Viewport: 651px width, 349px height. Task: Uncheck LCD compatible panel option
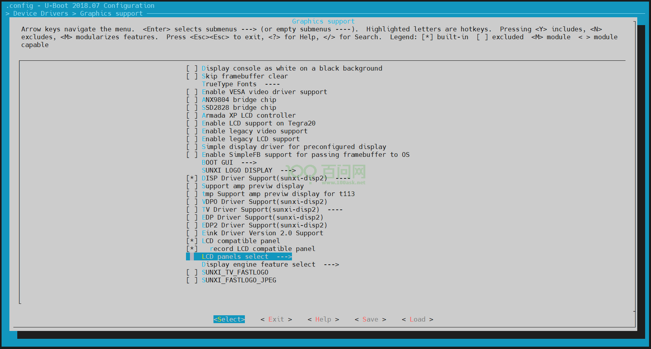pyautogui.click(x=192, y=241)
